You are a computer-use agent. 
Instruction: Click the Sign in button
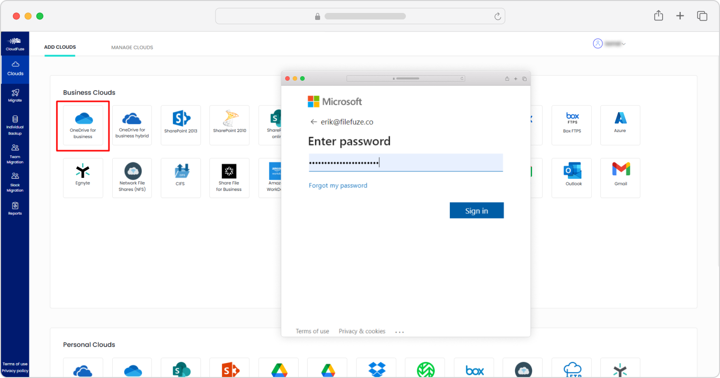pyautogui.click(x=477, y=211)
